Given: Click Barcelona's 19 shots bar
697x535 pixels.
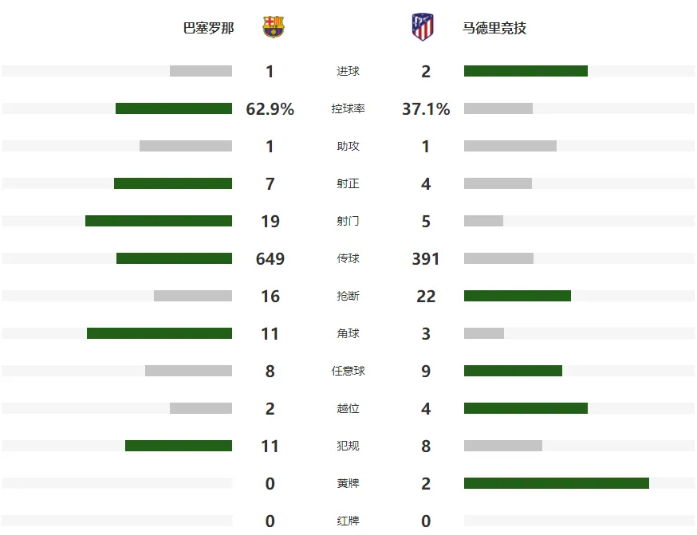Looking at the screenshot, I should pos(159,221).
